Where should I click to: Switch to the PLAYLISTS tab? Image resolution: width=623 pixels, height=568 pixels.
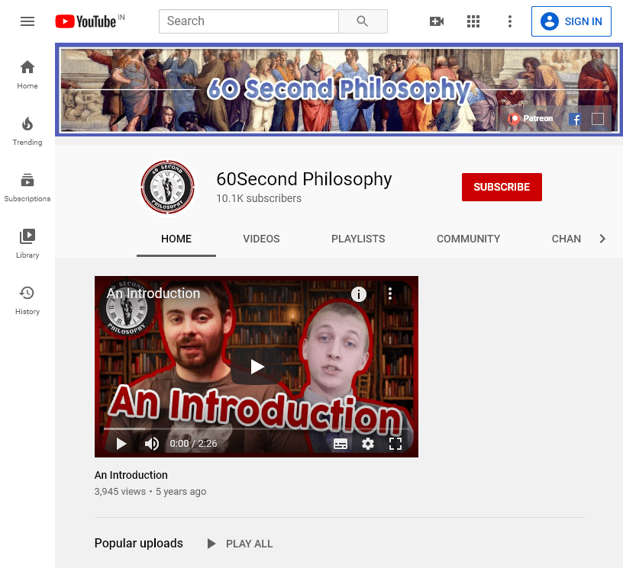(358, 239)
